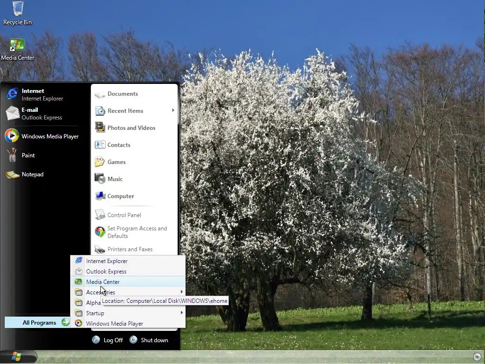Click the Internet Explorer icon in pinned list
This screenshot has width=485, height=364.
12,94
